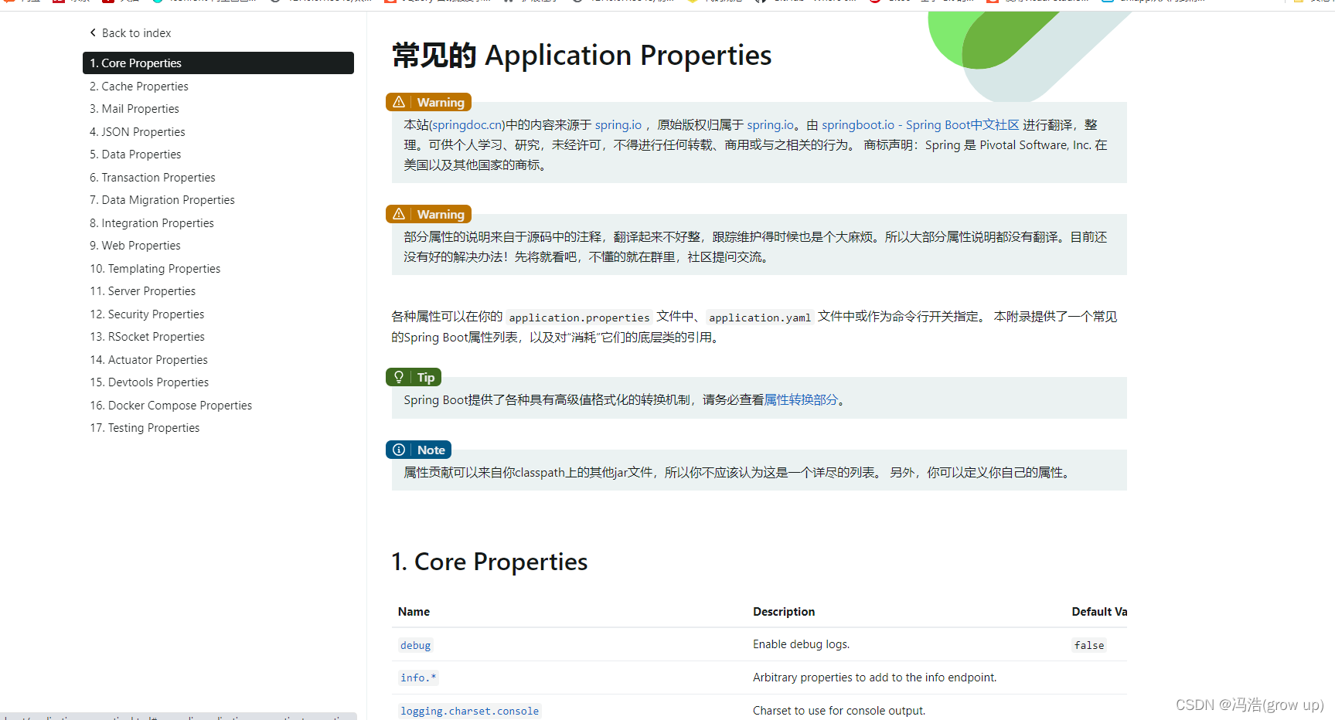Navigate to 8. Integration Properties
The width and height of the screenshot is (1335, 720).
pyautogui.click(x=152, y=223)
